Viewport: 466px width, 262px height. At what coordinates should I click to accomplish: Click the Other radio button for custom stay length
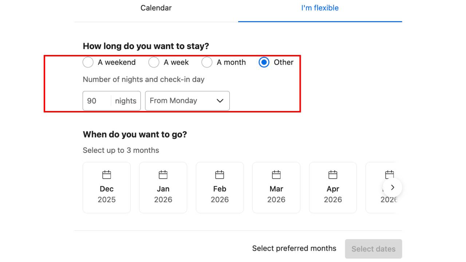pyautogui.click(x=264, y=62)
